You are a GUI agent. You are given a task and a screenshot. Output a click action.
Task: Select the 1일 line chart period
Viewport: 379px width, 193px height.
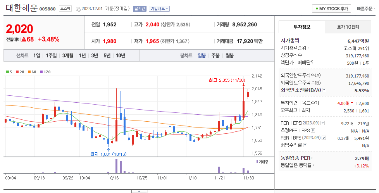(x=37, y=56)
